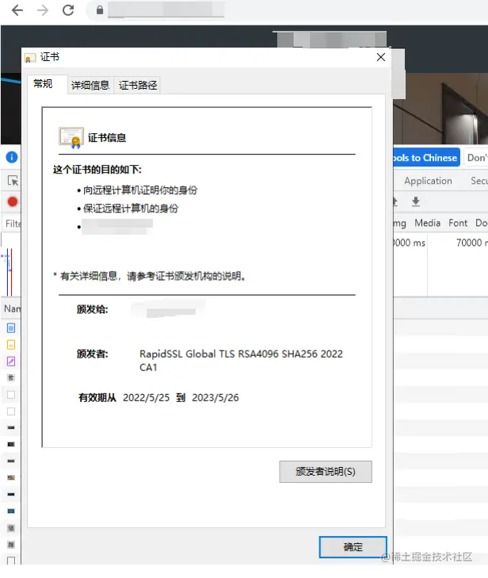488x578 pixels.
Task: Click the Name column header in the network list
Action: click(x=12, y=308)
